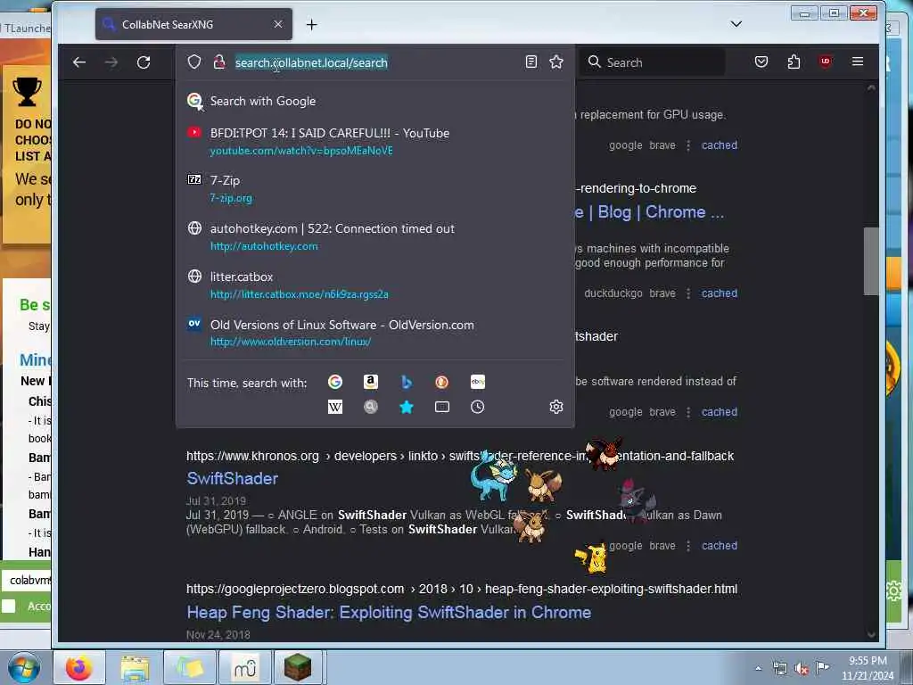Search this time with Amazon icon
The height and width of the screenshot is (685, 913).
click(371, 382)
